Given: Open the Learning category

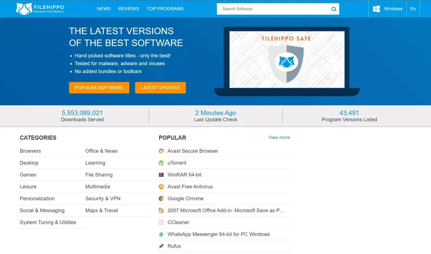Looking at the screenshot, I should 95,163.
